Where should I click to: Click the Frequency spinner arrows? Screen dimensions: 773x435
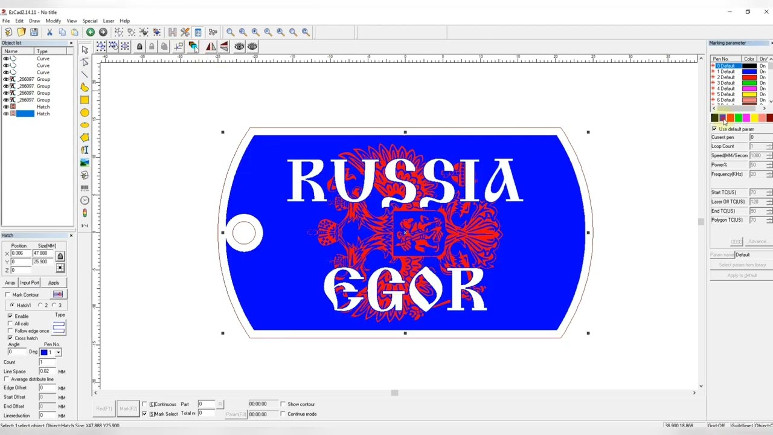[x=769, y=174]
